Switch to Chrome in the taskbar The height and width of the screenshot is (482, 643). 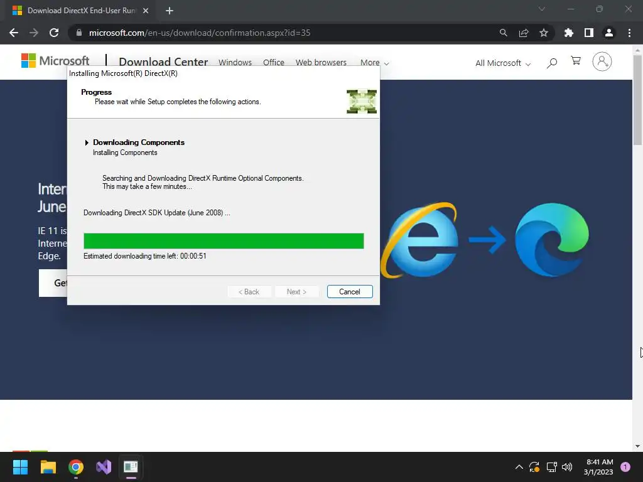tap(76, 467)
